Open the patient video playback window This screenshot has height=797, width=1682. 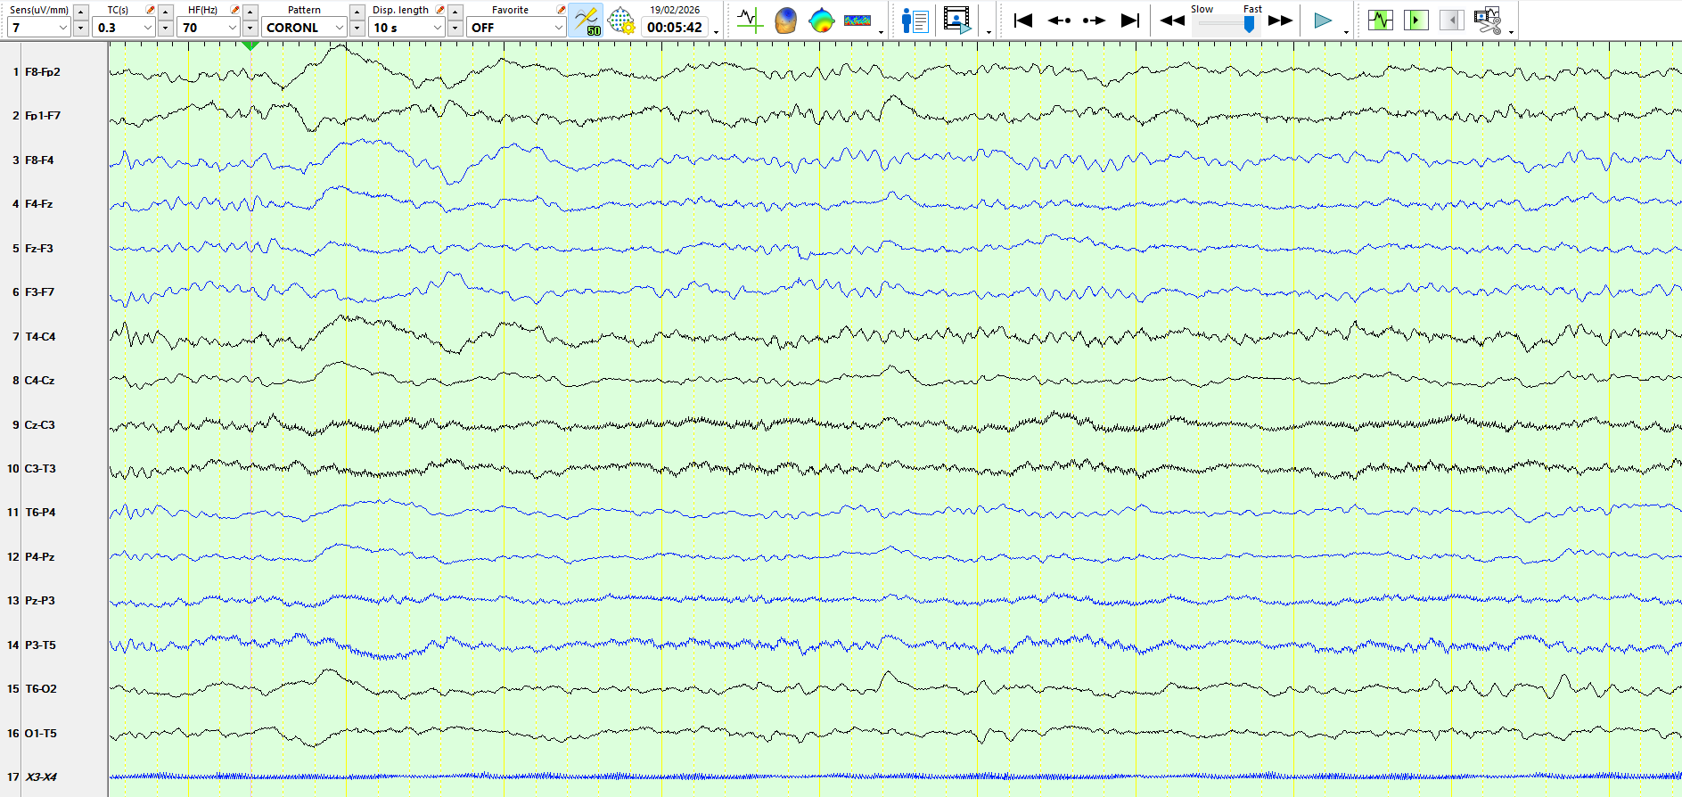point(957,20)
